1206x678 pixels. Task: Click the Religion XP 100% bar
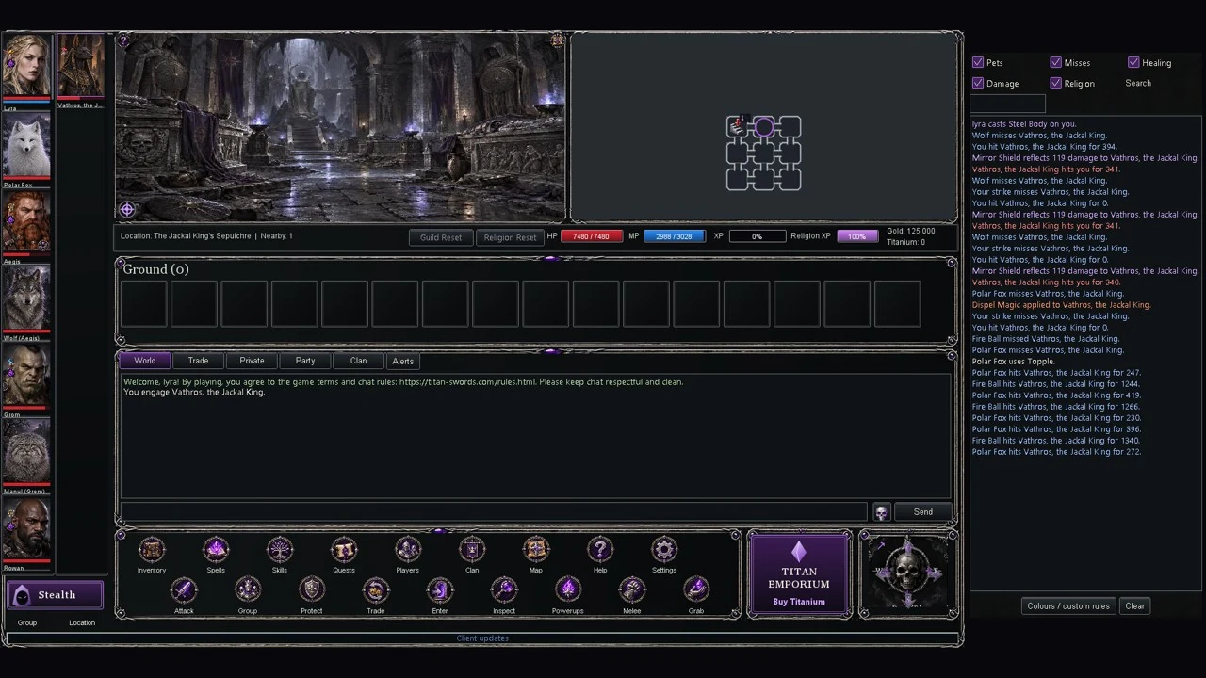(857, 236)
